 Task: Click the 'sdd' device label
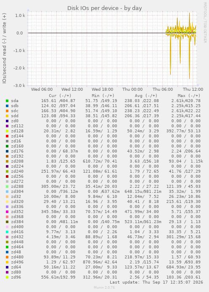[x=15, y=116]
